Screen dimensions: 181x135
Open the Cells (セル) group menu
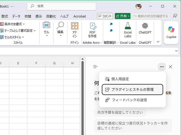(47, 29)
